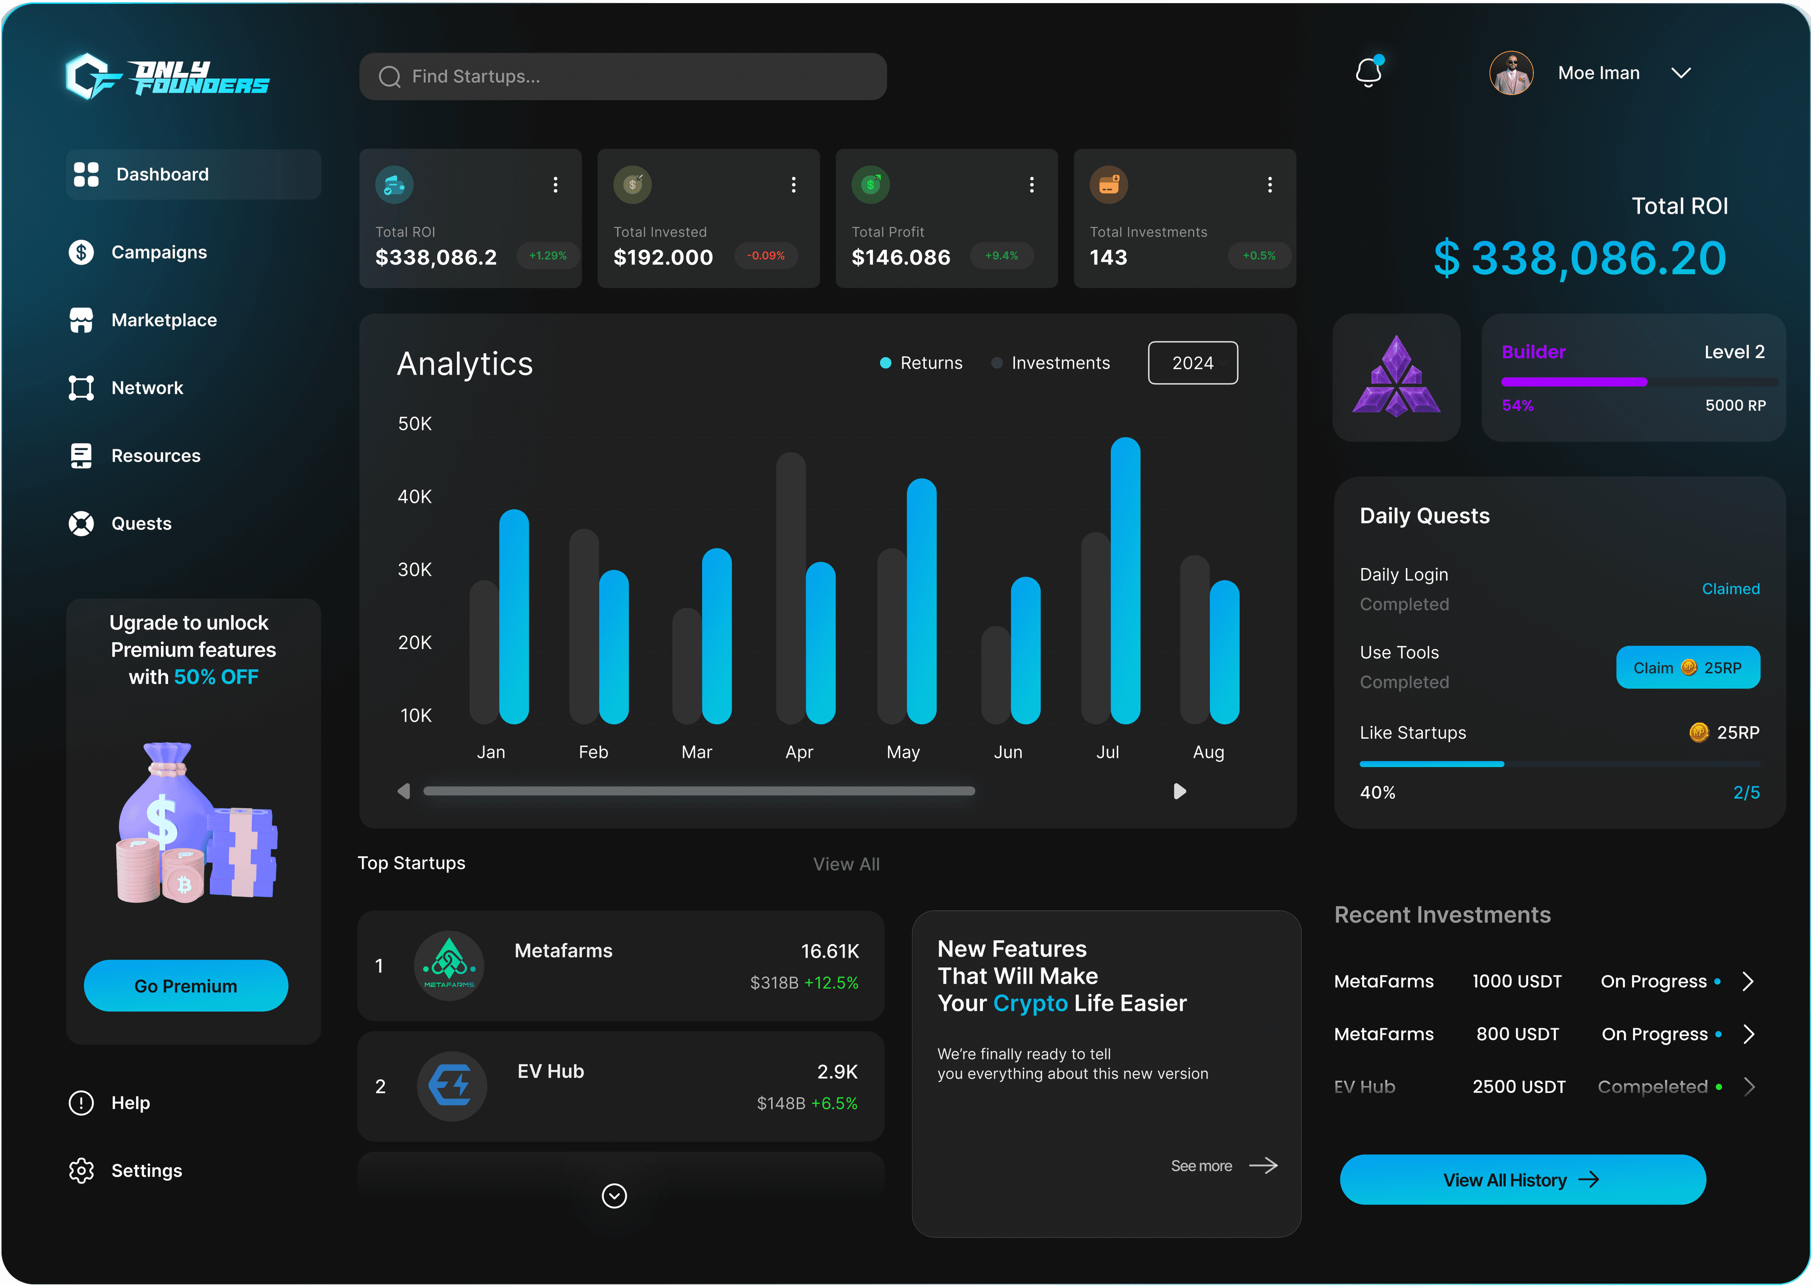Click the chart scroll right arrow
The height and width of the screenshot is (1286, 1811).
coord(1179,791)
